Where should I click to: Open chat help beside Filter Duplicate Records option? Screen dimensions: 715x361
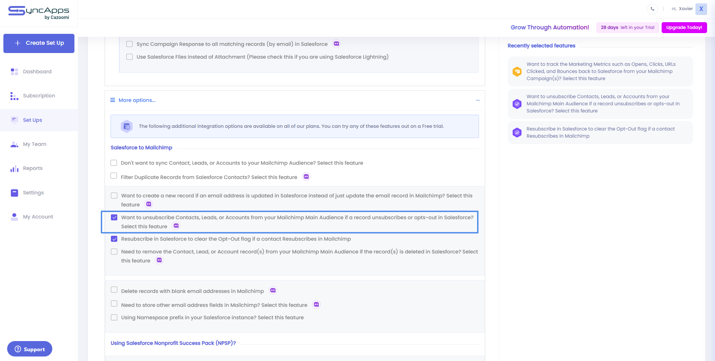pyautogui.click(x=306, y=176)
